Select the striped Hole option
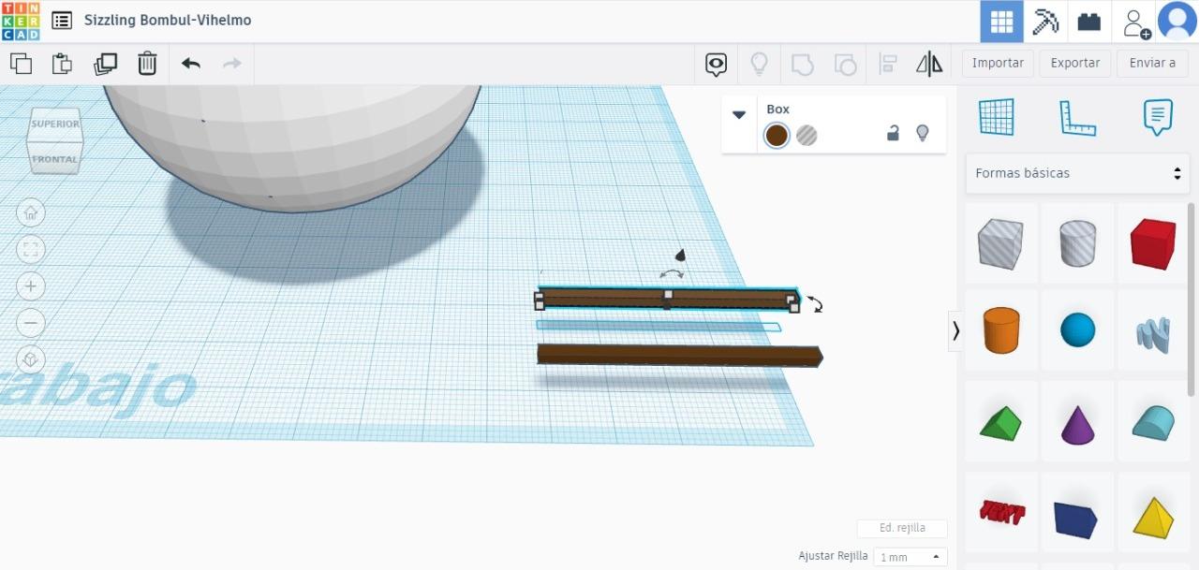Screen dimensions: 1199x570 click(x=807, y=136)
